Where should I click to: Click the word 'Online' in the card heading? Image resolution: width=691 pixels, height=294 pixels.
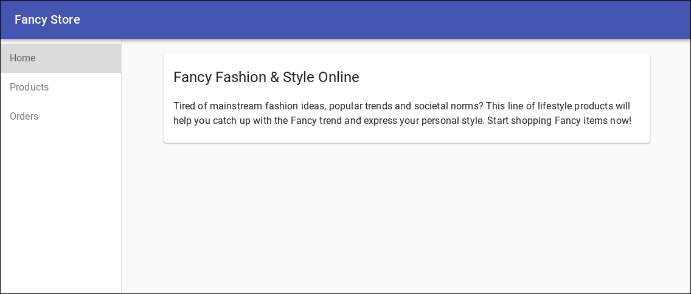(338, 77)
